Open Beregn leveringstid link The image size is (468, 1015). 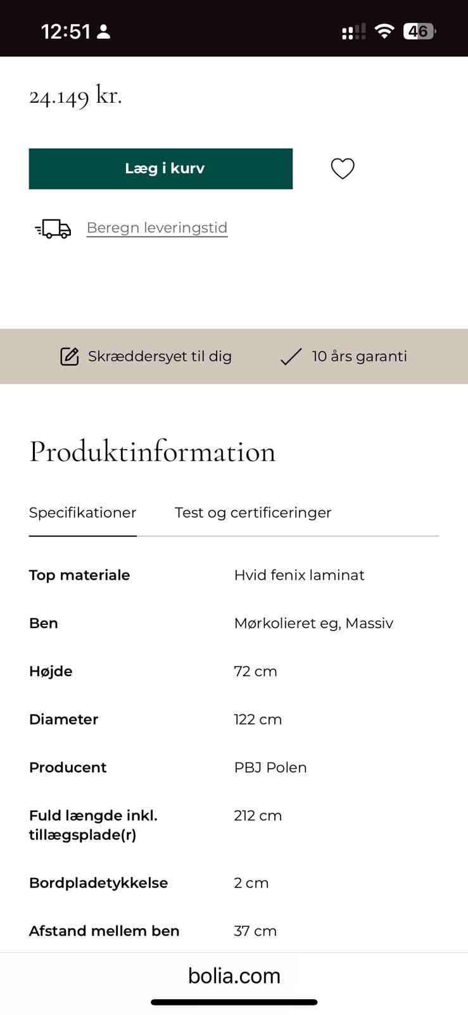tap(156, 228)
